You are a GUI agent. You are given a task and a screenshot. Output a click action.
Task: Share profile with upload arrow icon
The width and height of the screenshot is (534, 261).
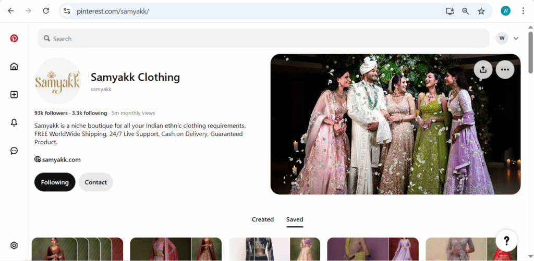pyautogui.click(x=483, y=69)
